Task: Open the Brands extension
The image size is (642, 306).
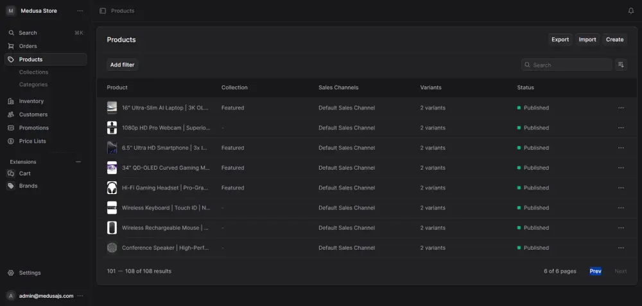Action: [28, 186]
